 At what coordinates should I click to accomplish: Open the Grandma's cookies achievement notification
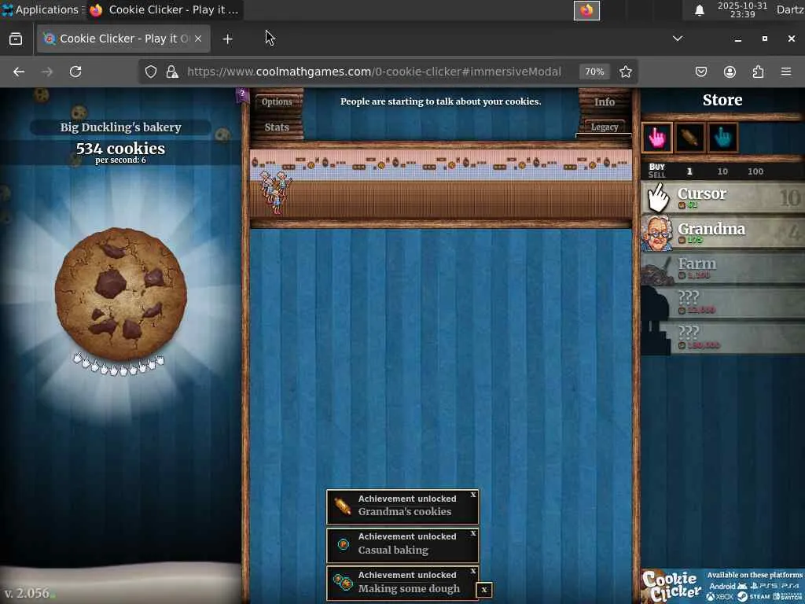click(x=402, y=506)
